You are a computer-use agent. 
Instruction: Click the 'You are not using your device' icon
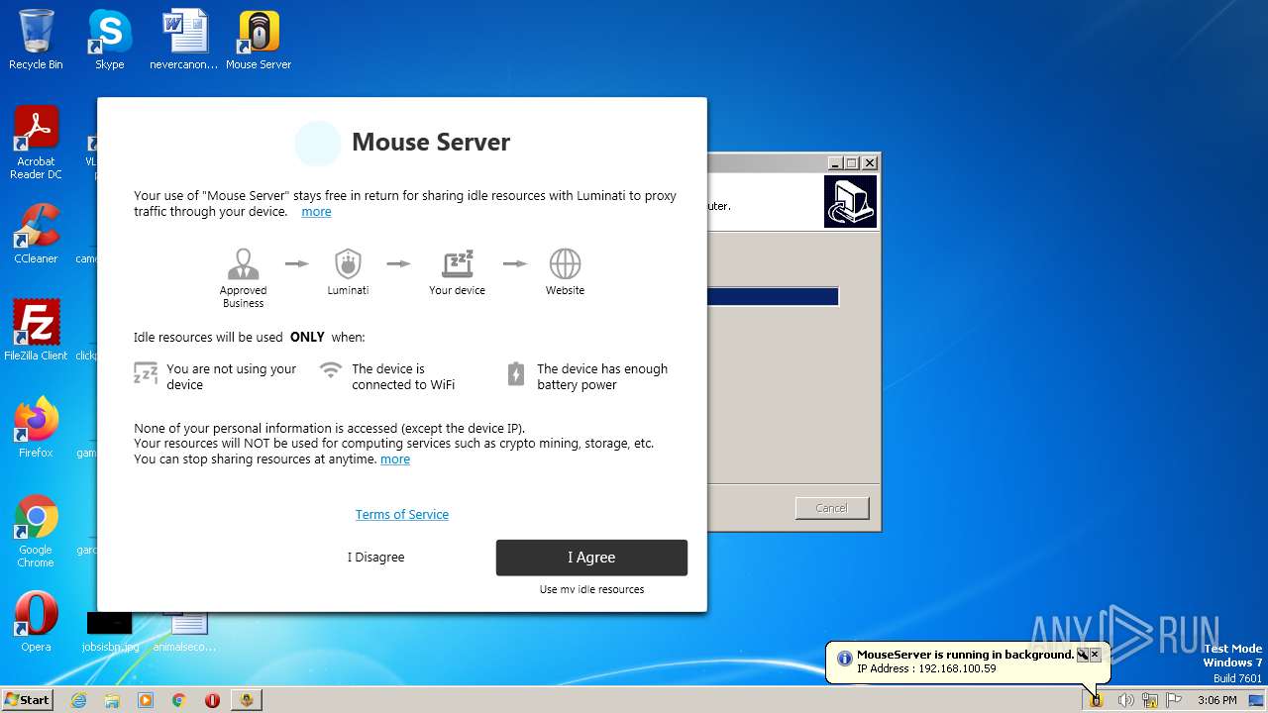pyautogui.click(x=146, y=372)
